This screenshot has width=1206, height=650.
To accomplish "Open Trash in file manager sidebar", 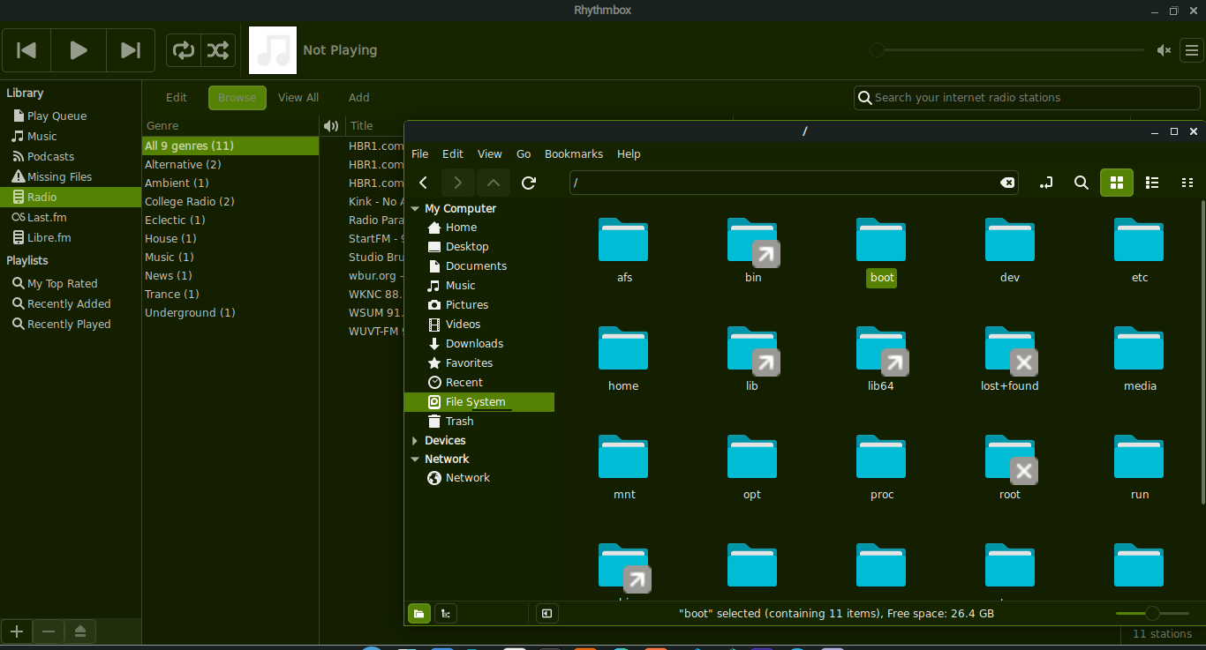I will click(479, 422).
